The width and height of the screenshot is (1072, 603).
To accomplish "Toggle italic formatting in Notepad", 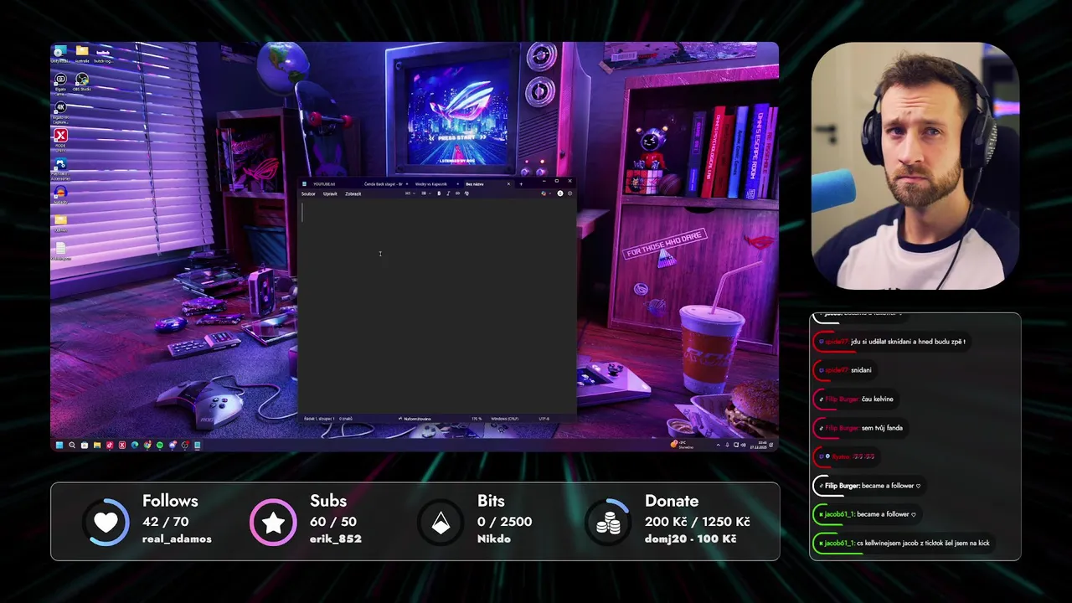I will click(x=448, y=193).
